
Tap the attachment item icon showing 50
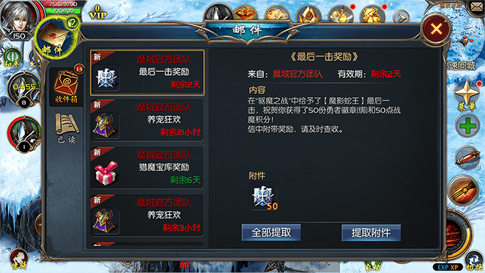click(263, 197)
